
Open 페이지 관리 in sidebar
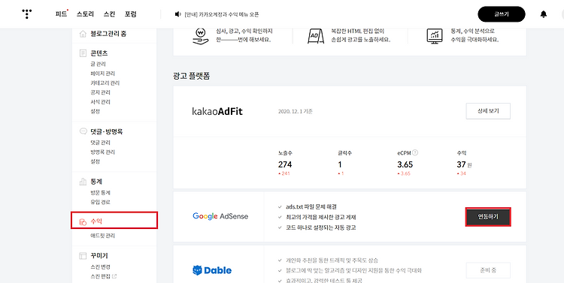(103, 74)
